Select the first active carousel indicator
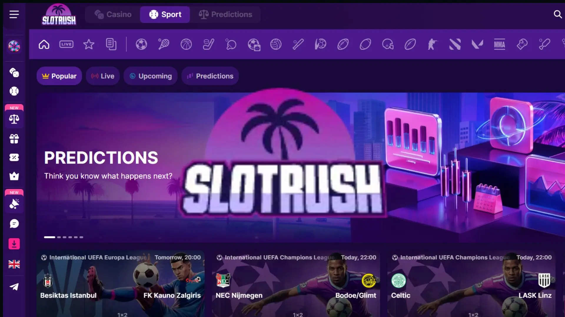 (x=49, y=237)
